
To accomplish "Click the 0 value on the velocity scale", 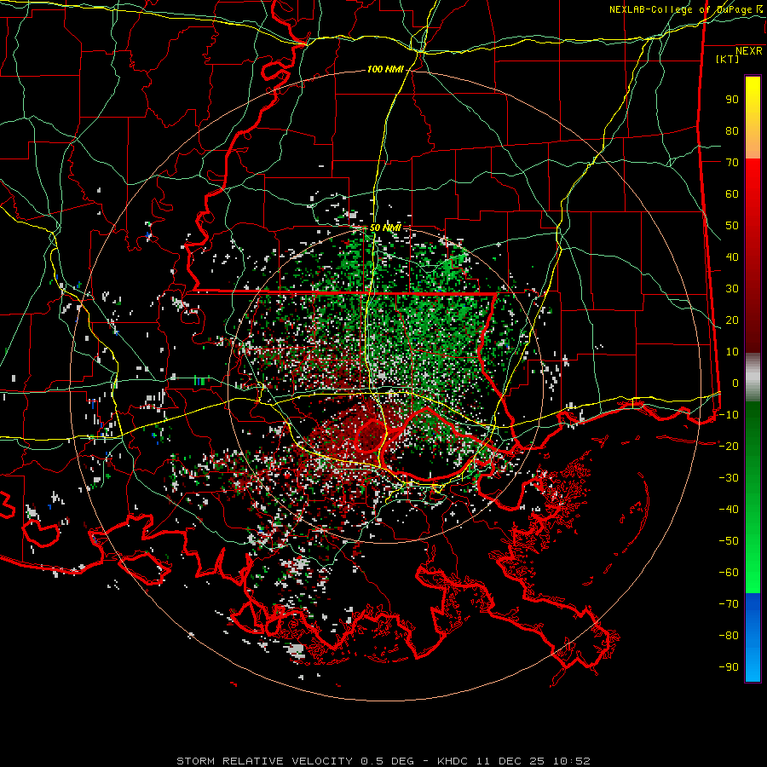I will (x=735, y=383).
